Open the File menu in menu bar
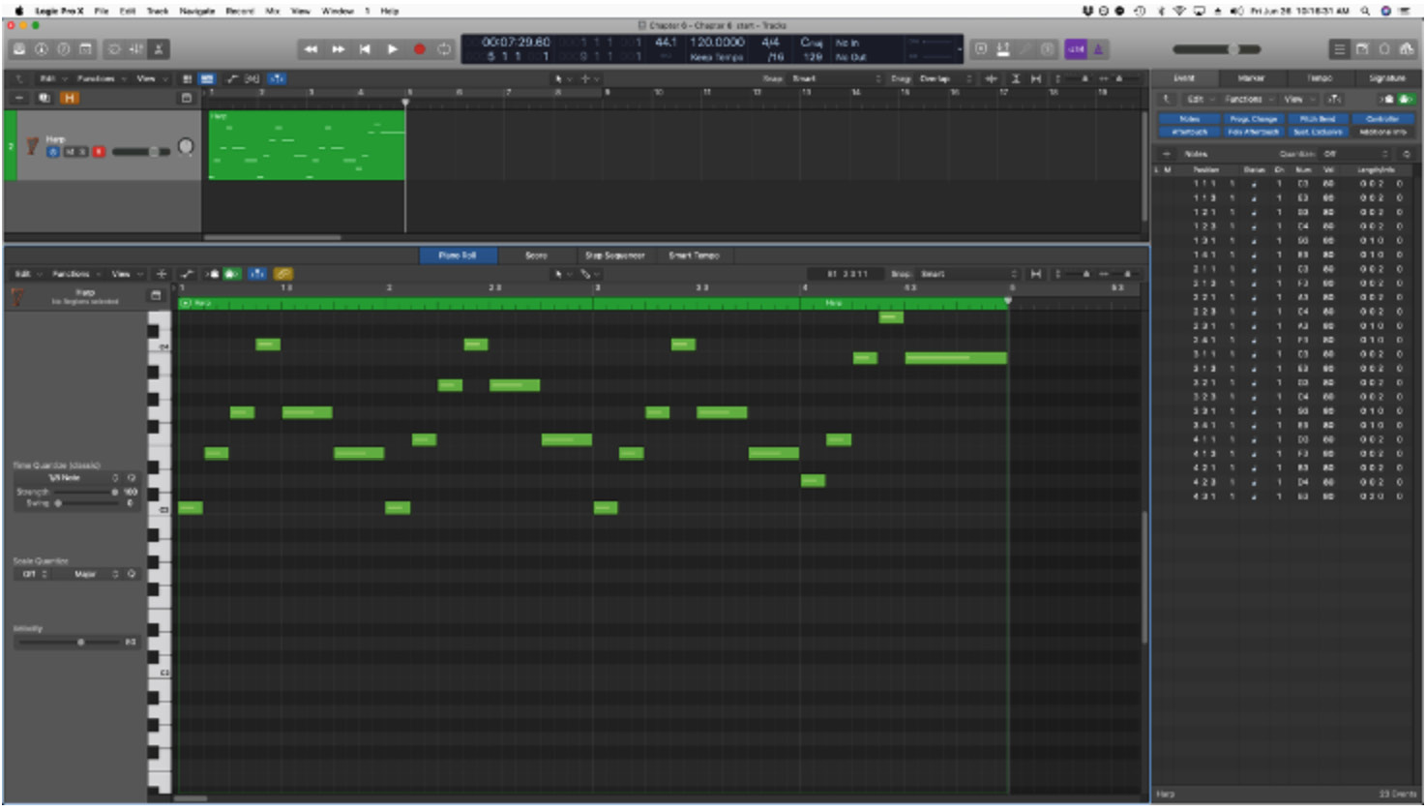1426x811 pixels. [102, 11]
